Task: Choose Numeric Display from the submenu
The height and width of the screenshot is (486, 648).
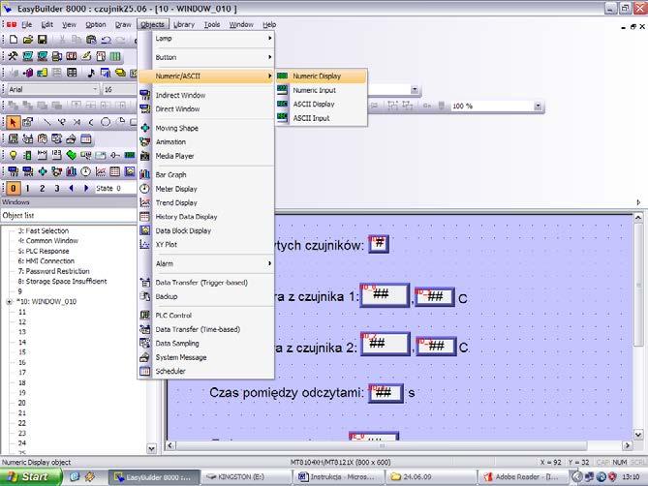Action: 322,76
